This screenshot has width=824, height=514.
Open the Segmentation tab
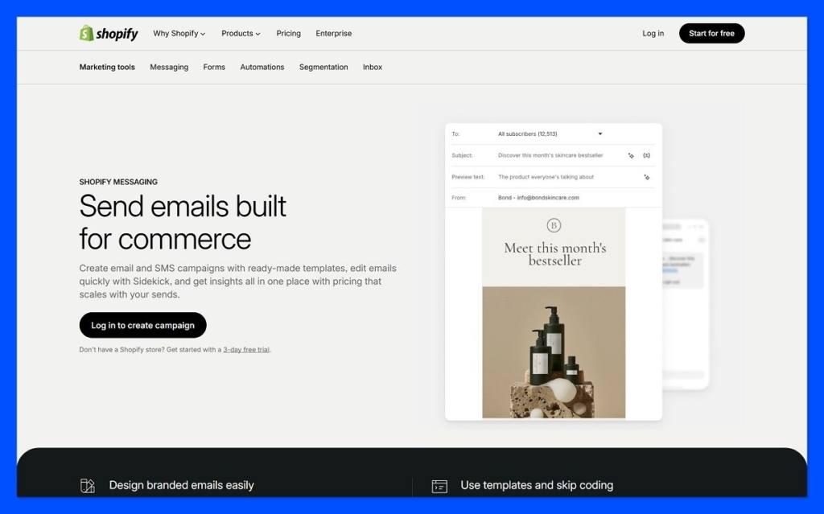click(323, 67)
